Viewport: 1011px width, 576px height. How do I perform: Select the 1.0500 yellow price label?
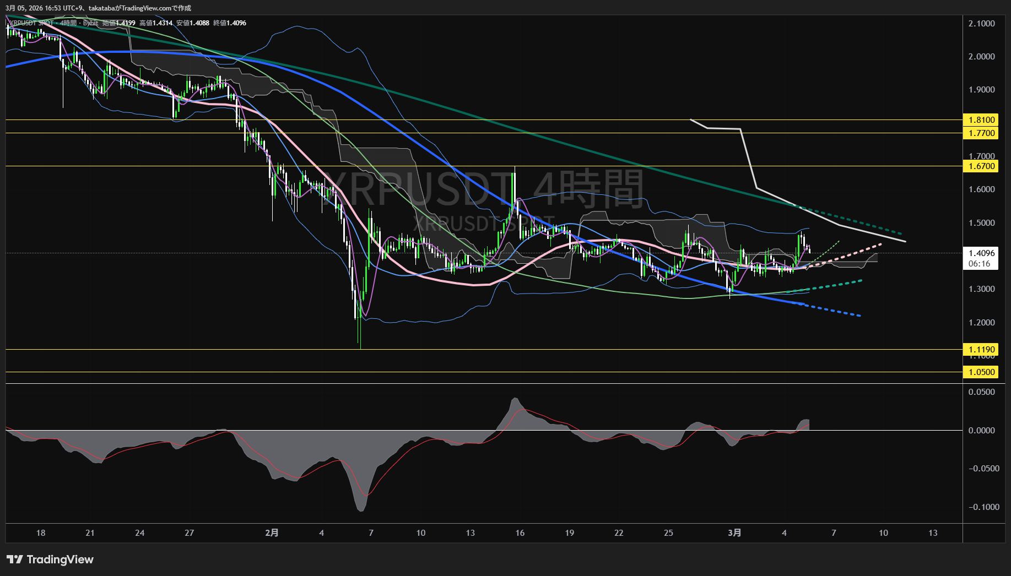tap(981, 372)
